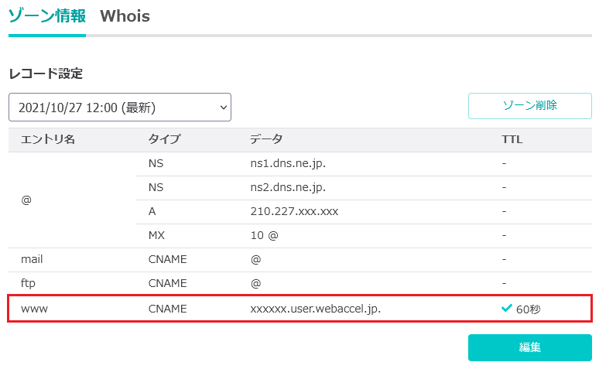599x369 pixels.
Task: Select the ftp entry name
Action: [28, 283]
